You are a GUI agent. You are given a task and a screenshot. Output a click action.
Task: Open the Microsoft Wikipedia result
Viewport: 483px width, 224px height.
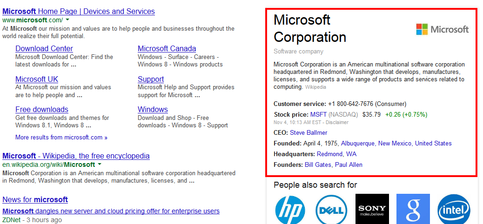pyautogui.click(x=76, y=156)
